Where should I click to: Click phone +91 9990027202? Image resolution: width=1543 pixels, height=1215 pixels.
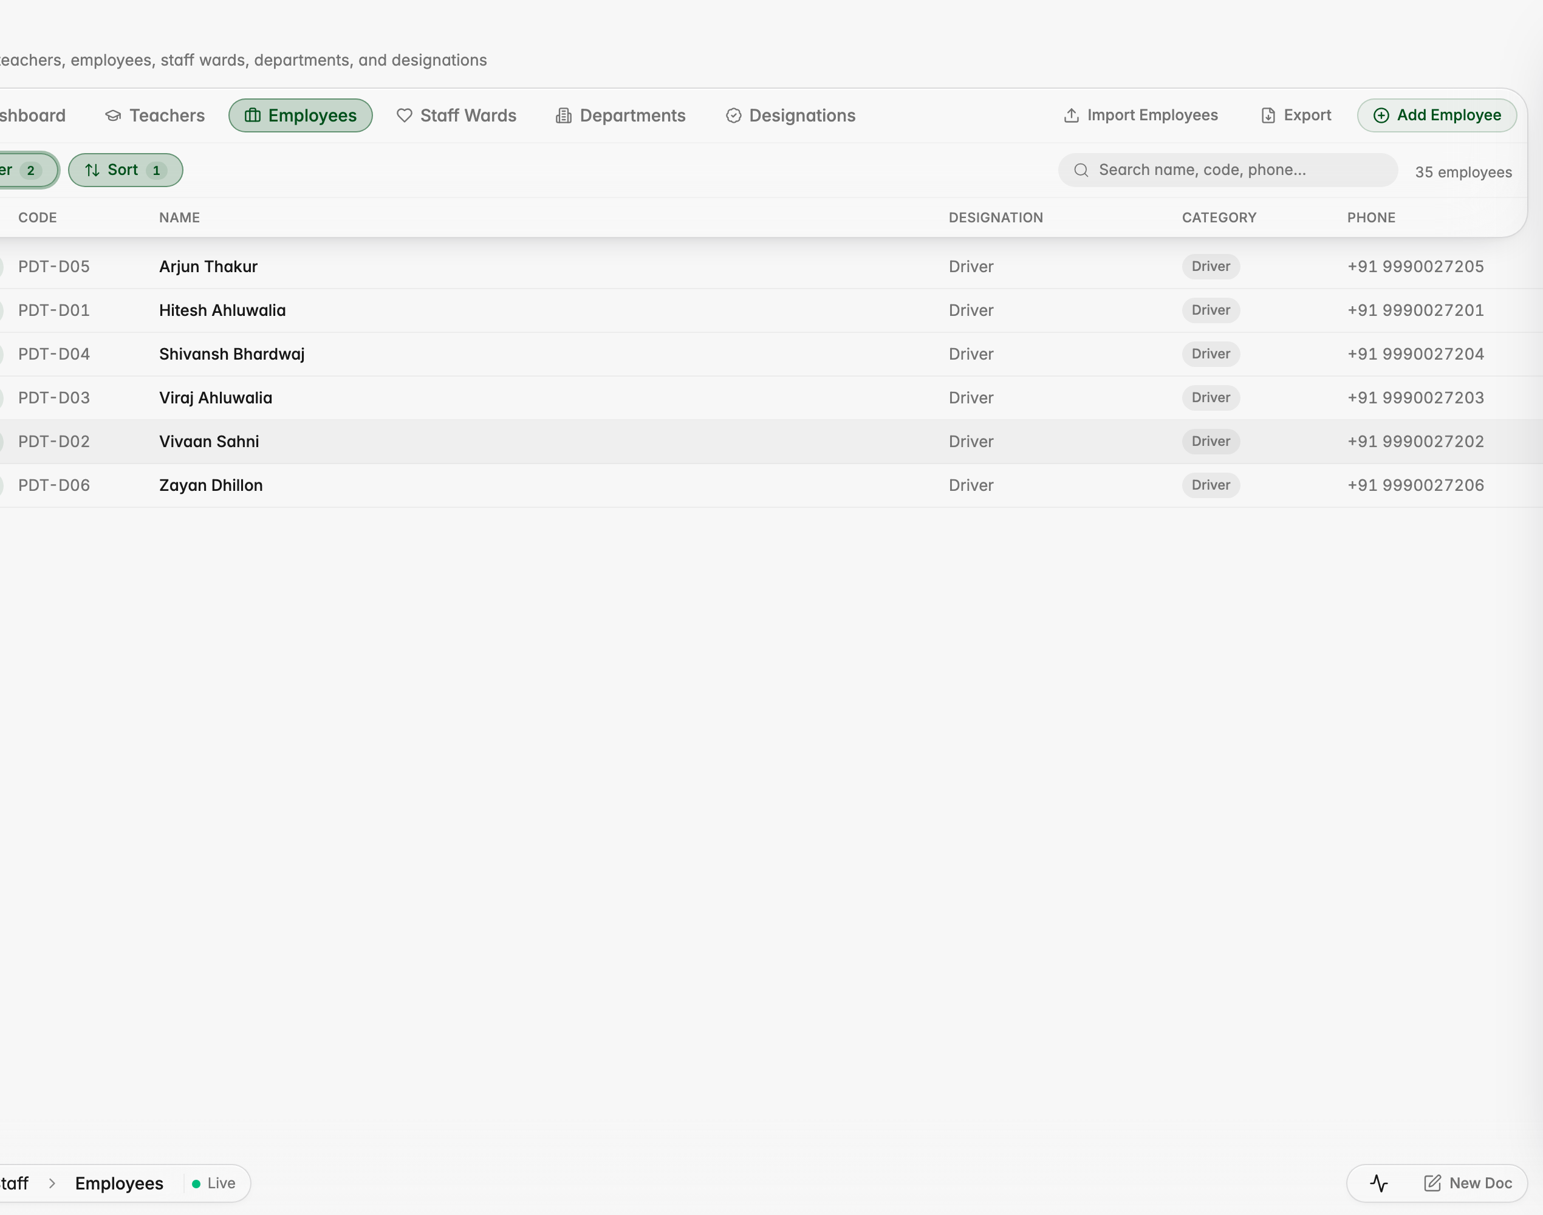(x=1415, y=442)
